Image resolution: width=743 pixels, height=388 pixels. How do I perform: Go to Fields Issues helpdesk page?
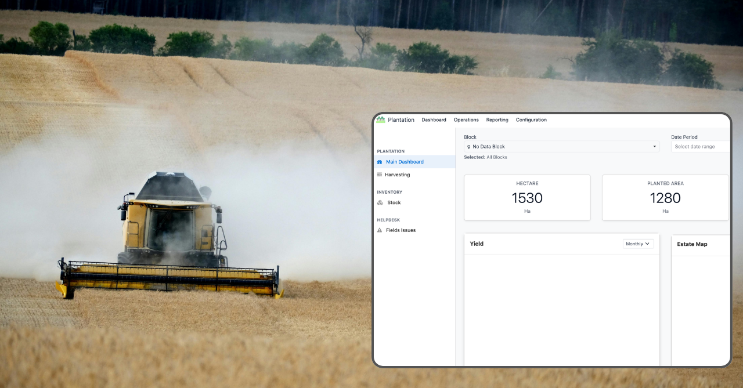pyautogui.click(x=402, y=230)
